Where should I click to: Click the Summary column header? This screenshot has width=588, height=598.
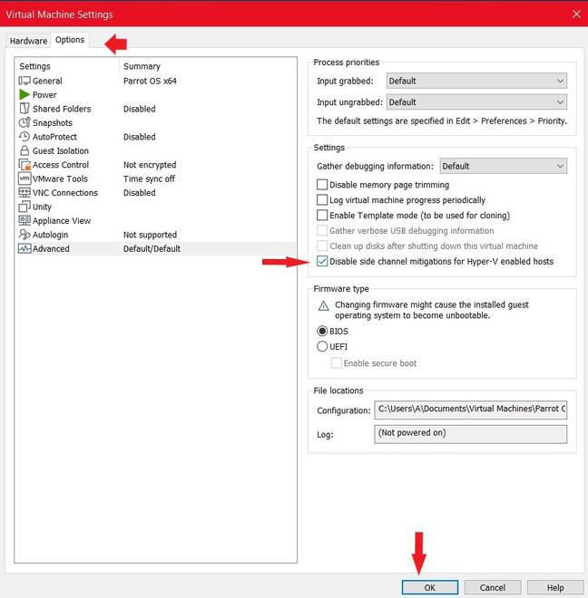(x=142, y=66)
